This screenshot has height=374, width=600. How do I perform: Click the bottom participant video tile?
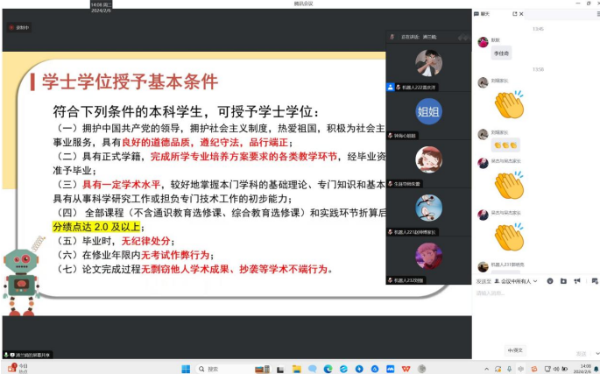pyautogui.click(x=428, y=256)
